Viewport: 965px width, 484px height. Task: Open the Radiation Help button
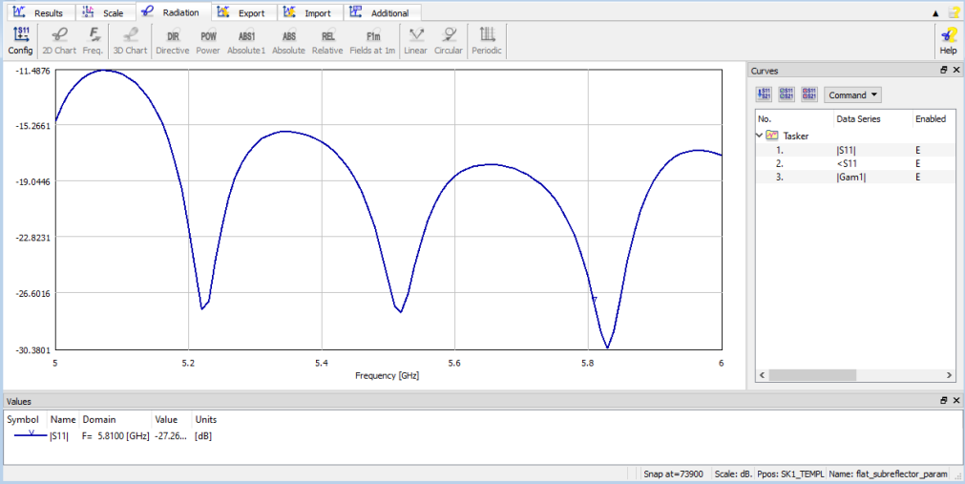(x=948, y=41)
